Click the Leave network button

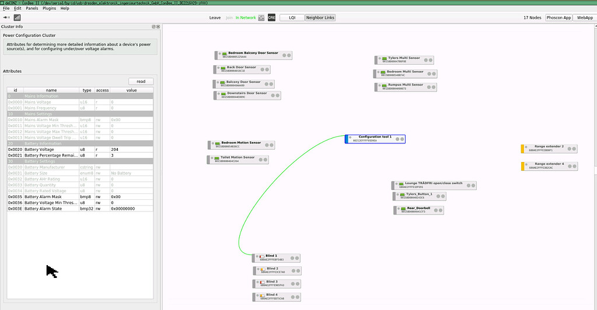pos(215,17)
